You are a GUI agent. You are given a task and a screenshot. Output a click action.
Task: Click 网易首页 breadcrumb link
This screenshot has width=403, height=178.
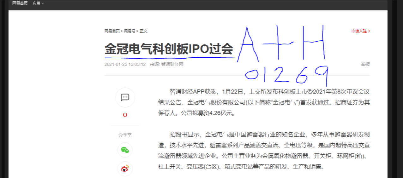112,31
